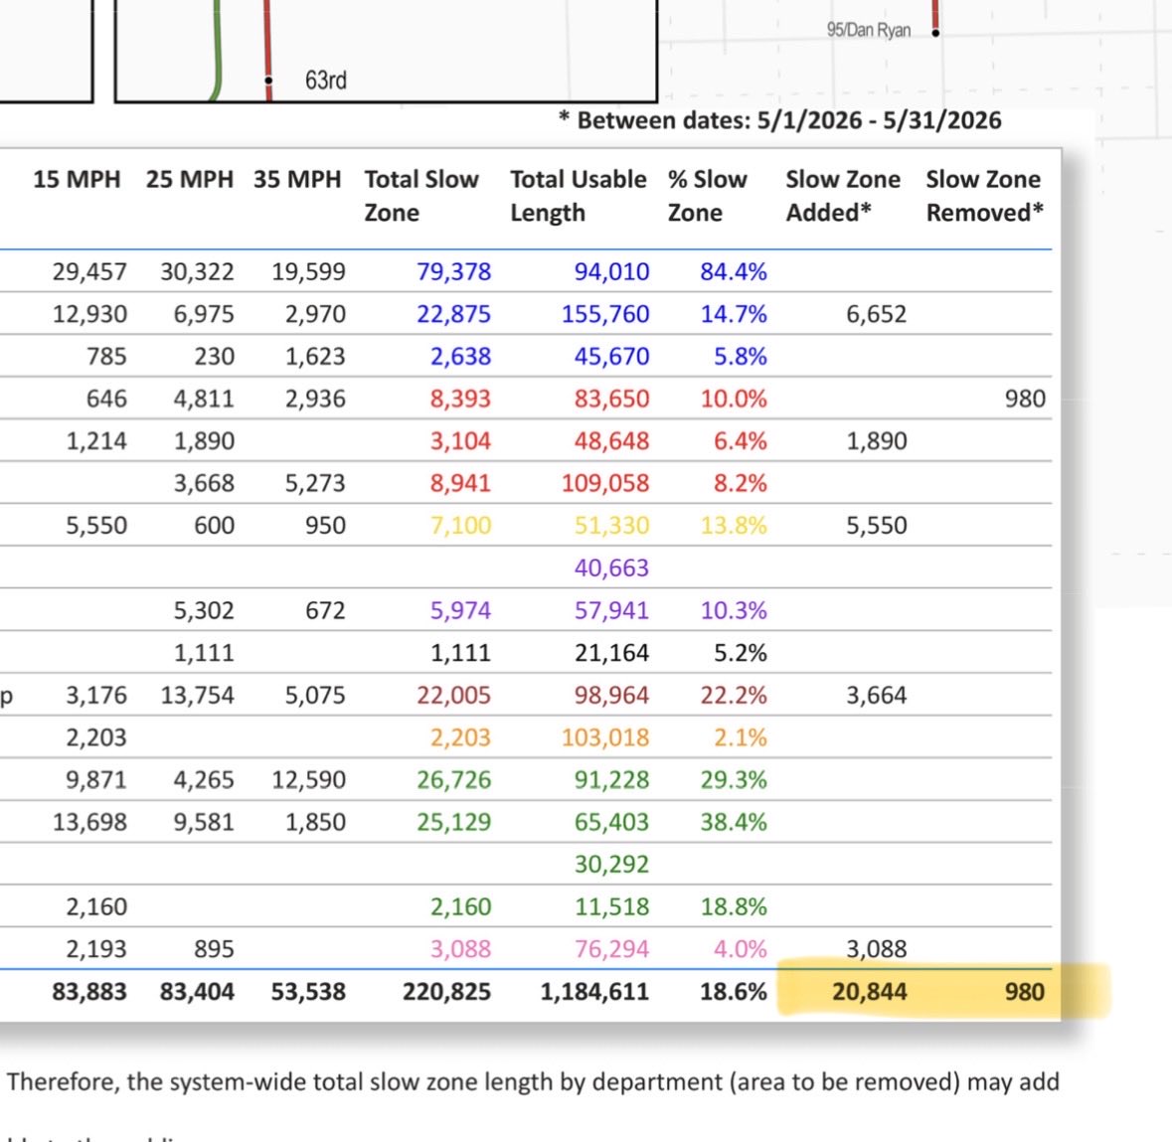
Task: Select the green 18.8% value
Action: [734, 906]
